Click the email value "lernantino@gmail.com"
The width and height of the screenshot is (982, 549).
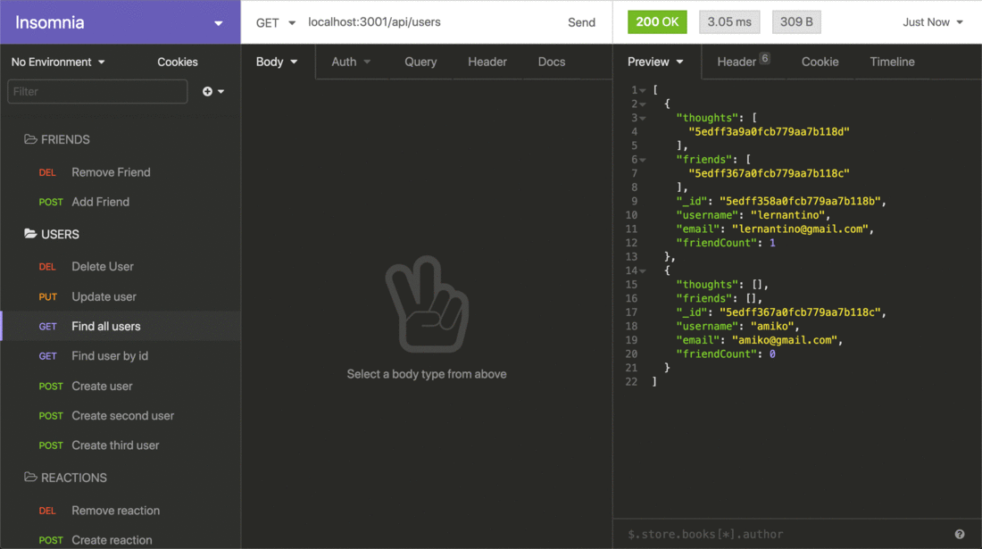(x=800, y=229)
